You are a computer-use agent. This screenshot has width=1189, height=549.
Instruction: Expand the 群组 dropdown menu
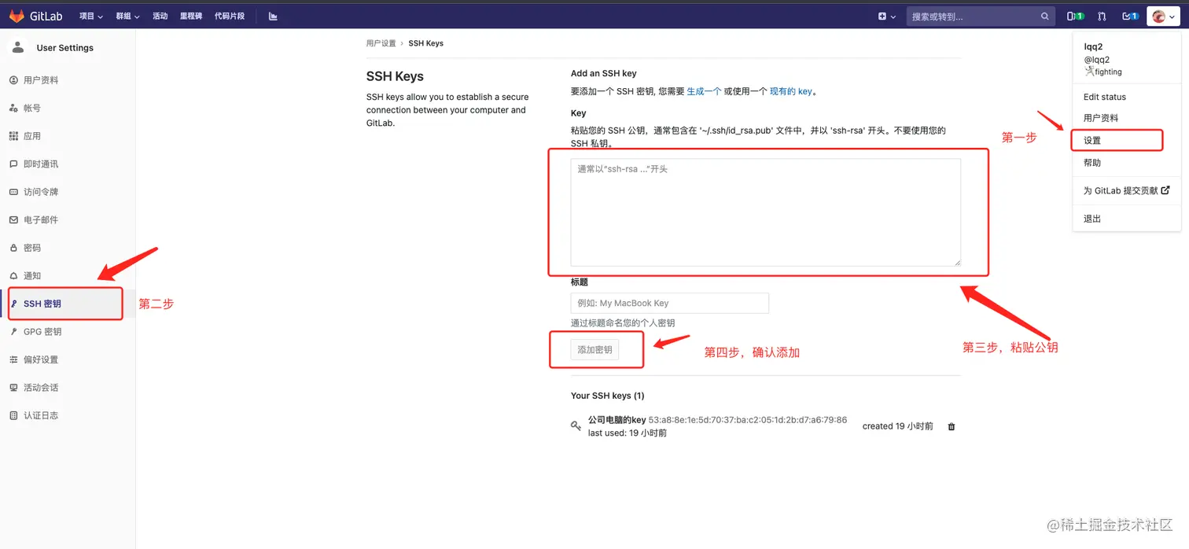pyautogui.click(x=127, y=15)
